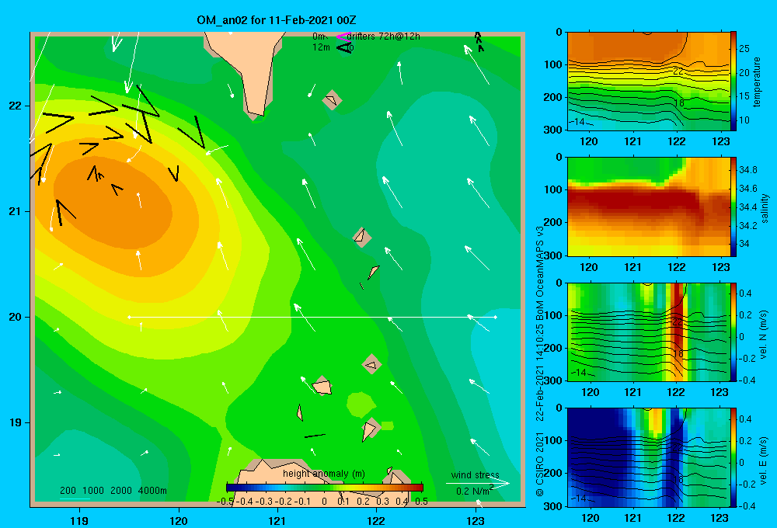Click the east endpoint of the 20N transect line
The width and height of the screenshot is (777, 528).
pyautogui.click(x=496, y=317)
